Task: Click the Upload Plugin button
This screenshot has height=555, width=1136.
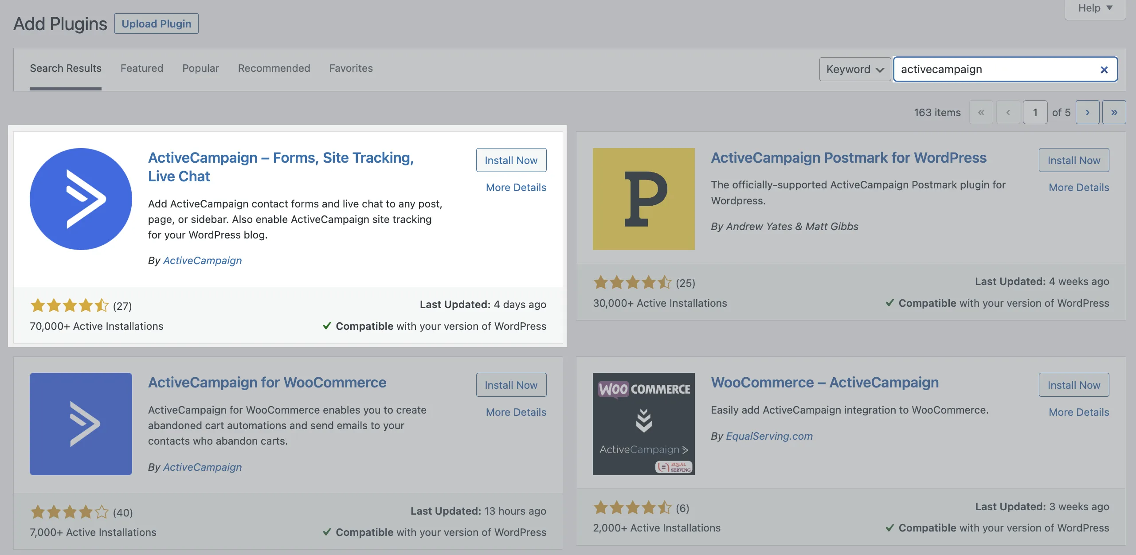Action: coord(157,24)
